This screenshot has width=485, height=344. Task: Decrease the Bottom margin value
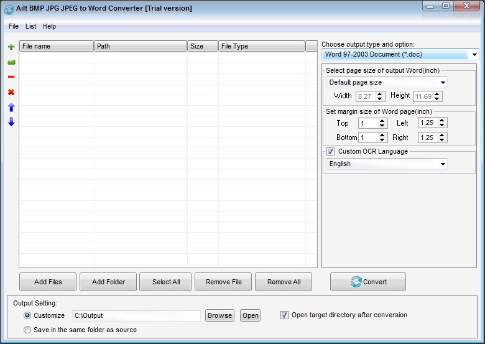pyautogui.click(x=382, y=140)
